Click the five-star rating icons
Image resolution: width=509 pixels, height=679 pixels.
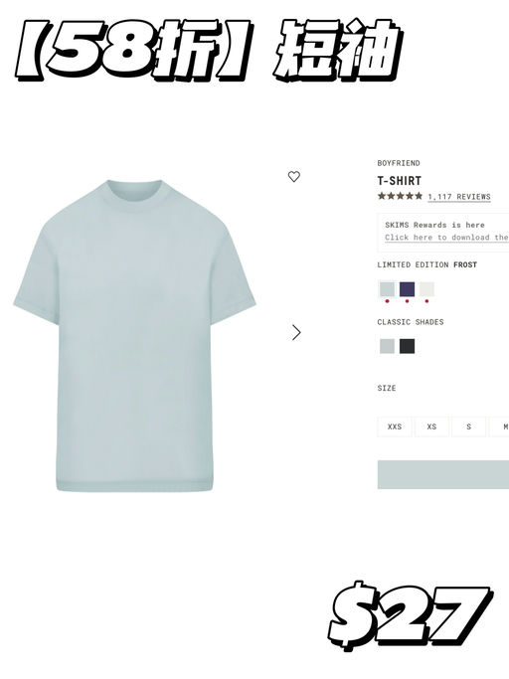(x=400, y=196)
